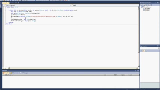Click the 'Dim bmp As New Bitmap' code line
This screenshot has width=160, height=90.
pos(22,12)
